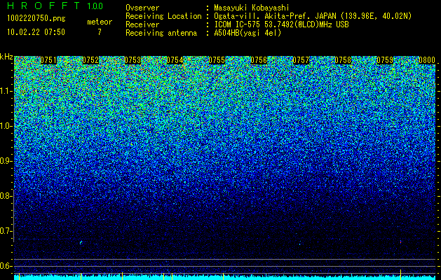The width and height of the screenshot is (441, 280).
Task: Click the Receiving Location value line
Action: [313, 16]
